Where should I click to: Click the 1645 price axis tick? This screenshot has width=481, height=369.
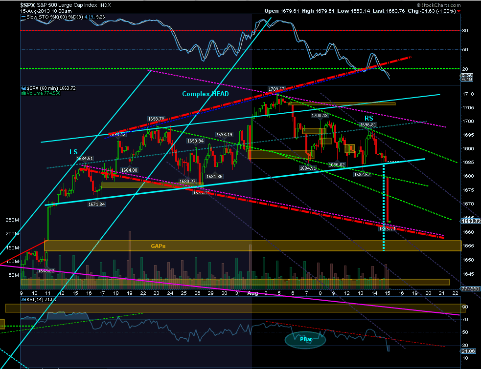pos(468,274)
